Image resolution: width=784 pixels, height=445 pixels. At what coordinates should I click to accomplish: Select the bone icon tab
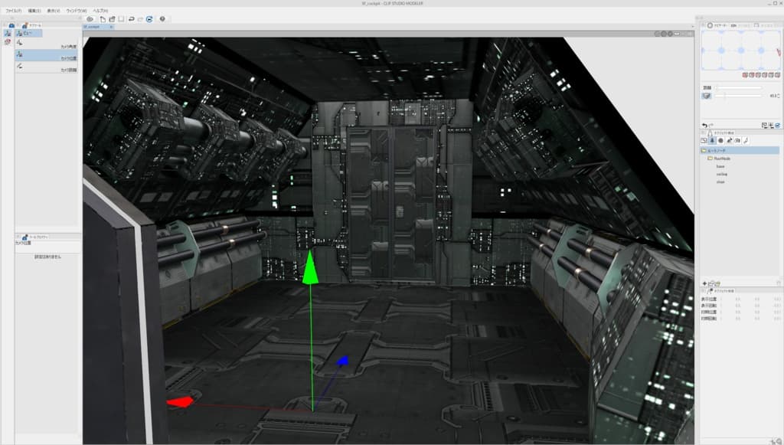click(746, 141)
